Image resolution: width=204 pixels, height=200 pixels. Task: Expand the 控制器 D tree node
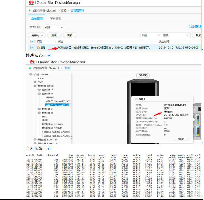click(x=39, y=113)
